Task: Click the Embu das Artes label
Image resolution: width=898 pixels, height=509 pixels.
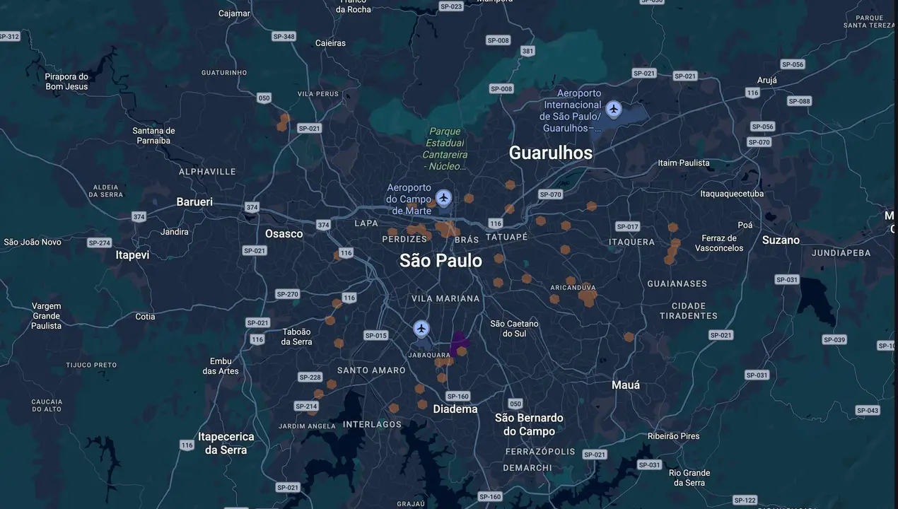Action: pos(221,366)
